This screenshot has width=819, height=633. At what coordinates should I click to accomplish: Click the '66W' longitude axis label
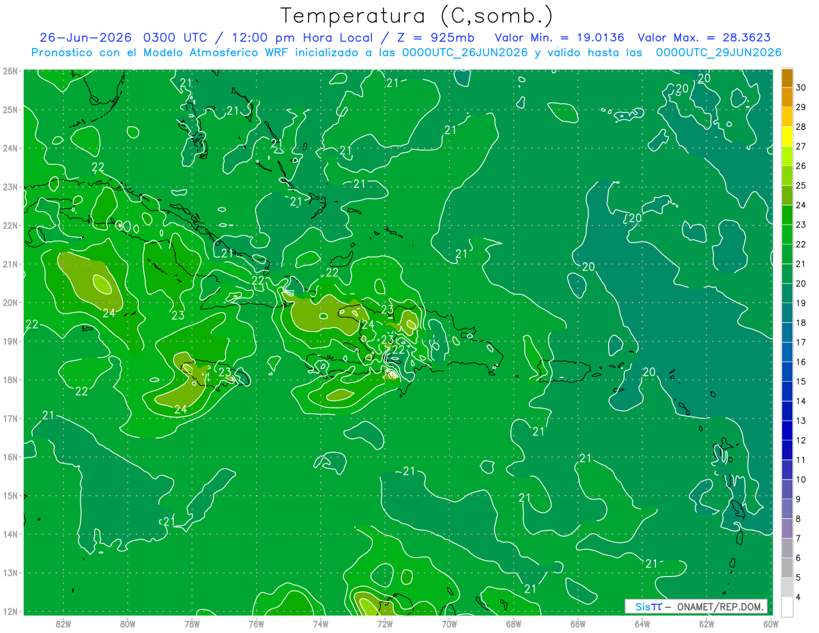point(578,623)
